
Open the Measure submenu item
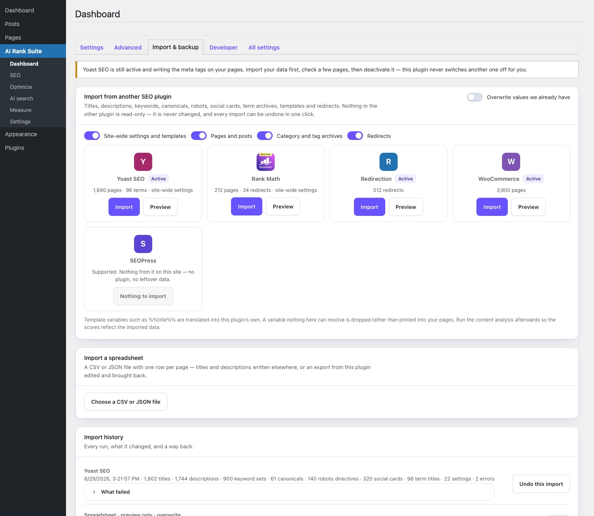(33, 110)
